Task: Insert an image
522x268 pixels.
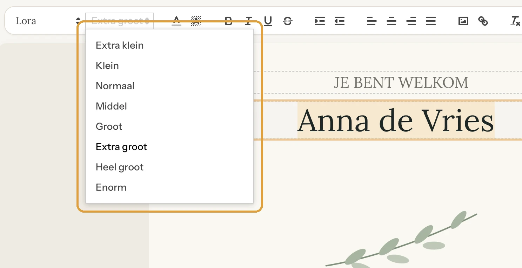Action: 463,21
